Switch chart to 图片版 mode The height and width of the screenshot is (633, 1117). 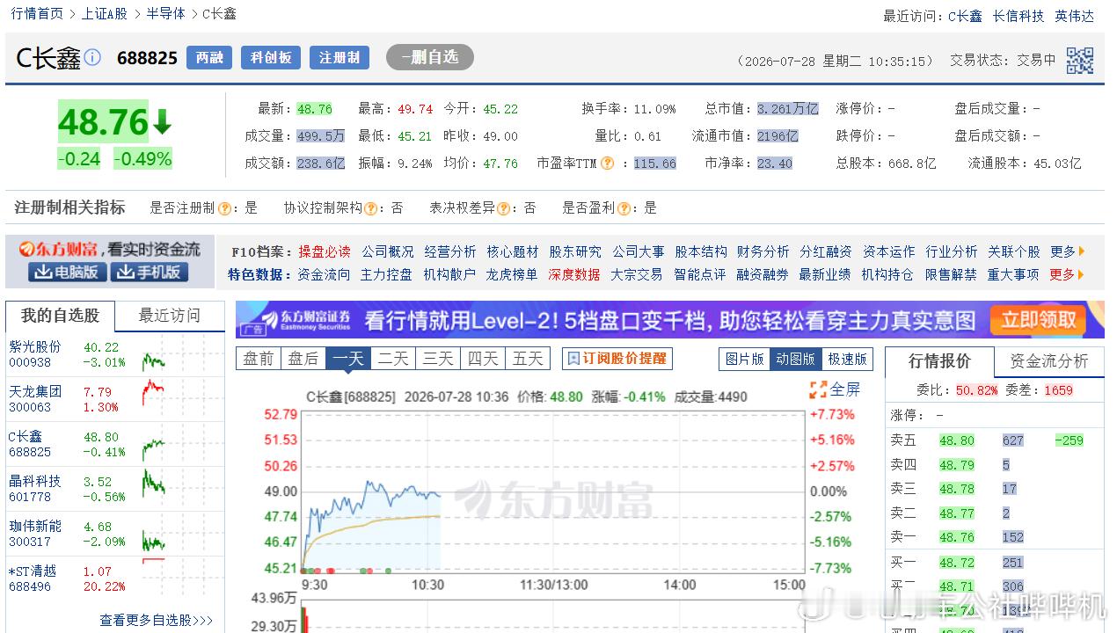(744, 359)
